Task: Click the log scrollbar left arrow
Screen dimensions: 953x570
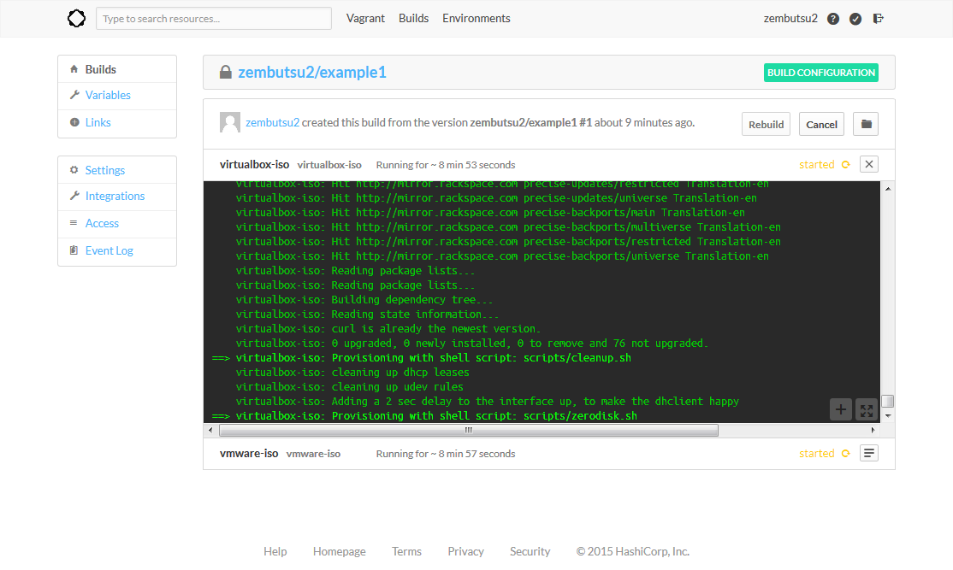Action: (x=210, y=430)
